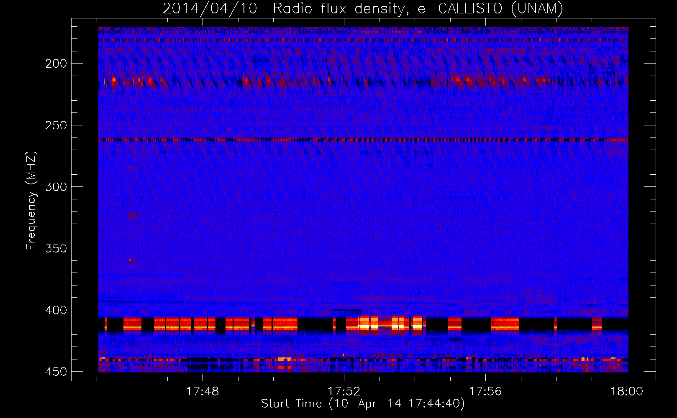Select the 'Frequency (MHZ)' axis label
The image size is (677, 418).
click(x=31, y=201)
